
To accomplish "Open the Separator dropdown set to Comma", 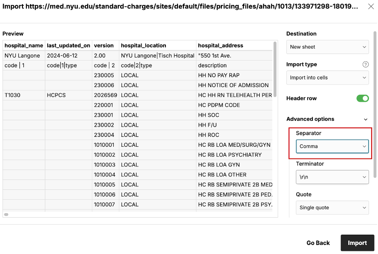I will point(332,146).
